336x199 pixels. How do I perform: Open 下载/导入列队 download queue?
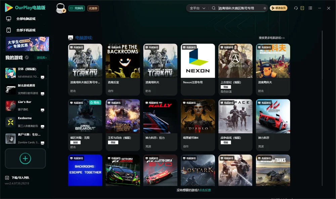[x=17, y=177]
